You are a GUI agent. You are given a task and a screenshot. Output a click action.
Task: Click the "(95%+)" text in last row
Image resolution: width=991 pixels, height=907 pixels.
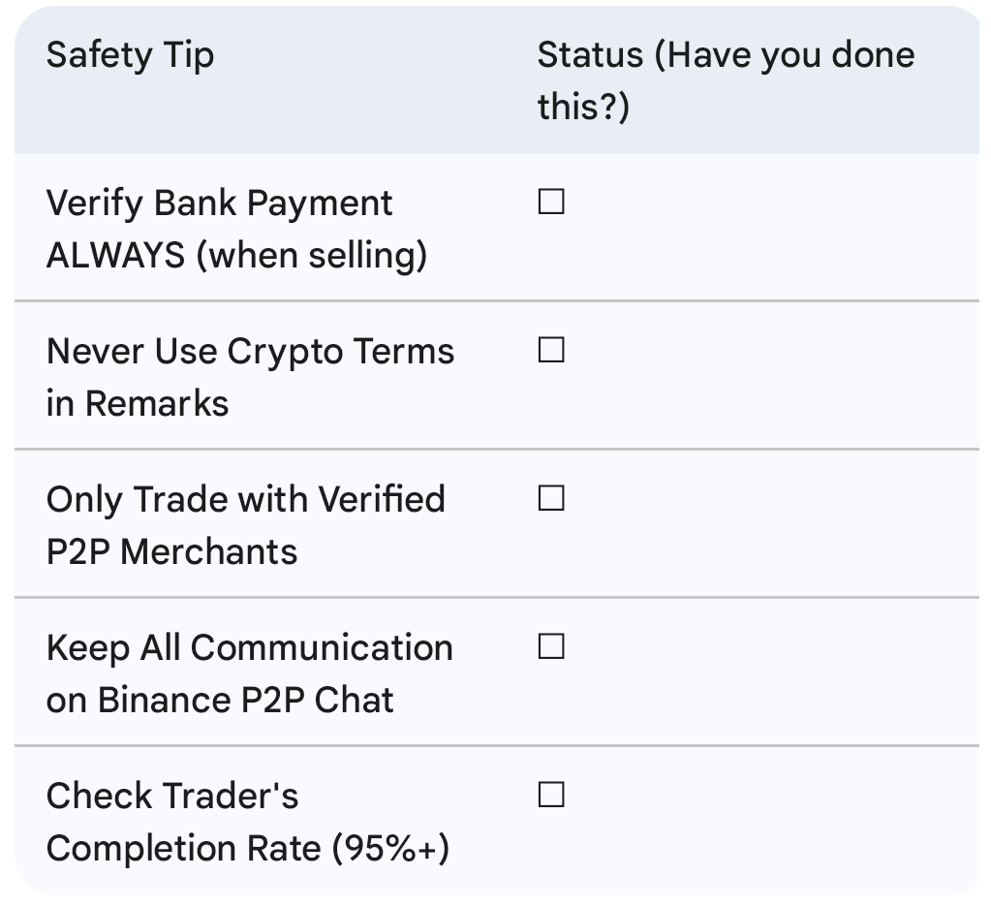(x=390, y=849)
